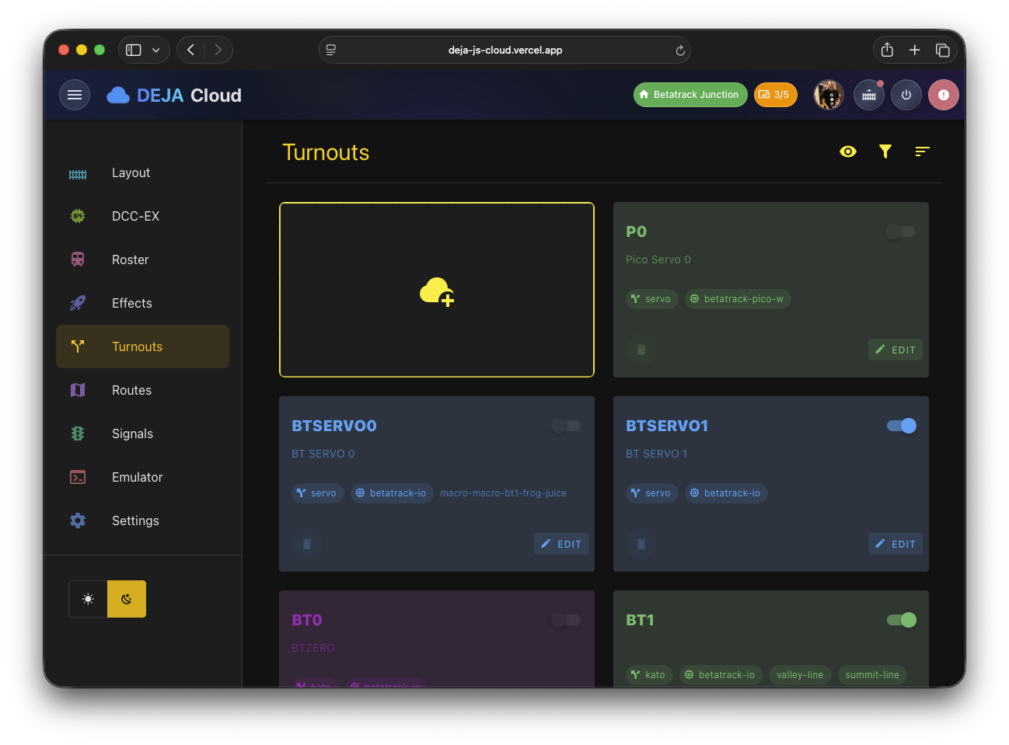Open the Effects rocket icon in sidebar
The image size is (1009, 745).
[78, 303]
